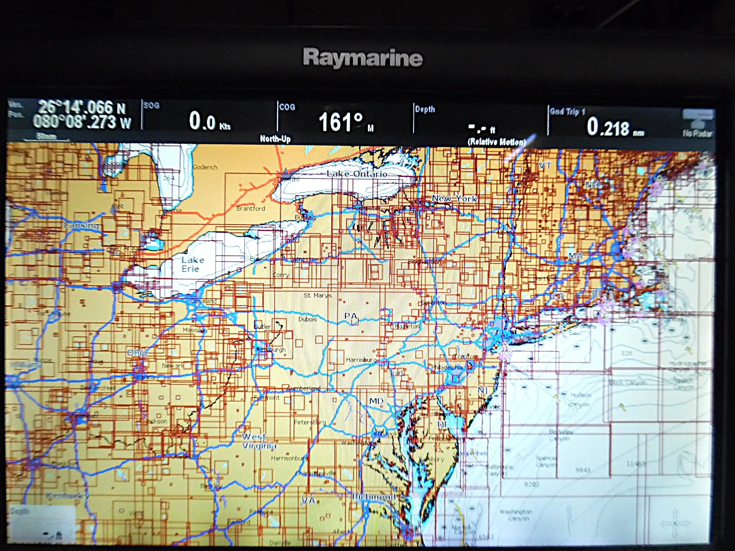Tap the chart scale bar indicator
Image resolution: width=735 pixels, height=551 pixels.
46,137
